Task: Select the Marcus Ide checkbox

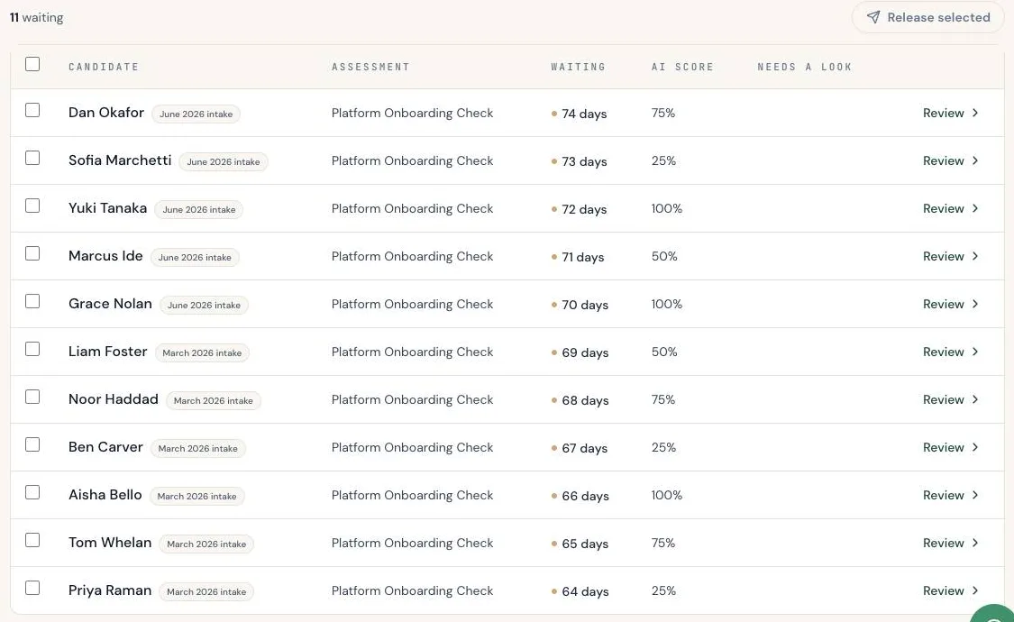Action: point(32,253)
